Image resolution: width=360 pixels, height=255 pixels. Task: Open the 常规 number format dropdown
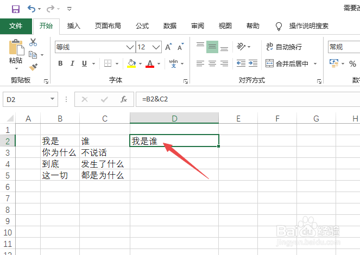point(344,47)
